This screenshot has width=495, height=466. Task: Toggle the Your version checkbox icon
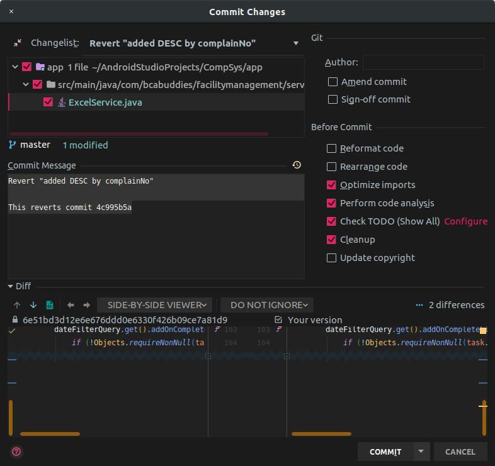[278, 319]
